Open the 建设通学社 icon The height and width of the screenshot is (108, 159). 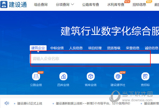point(118,76)
